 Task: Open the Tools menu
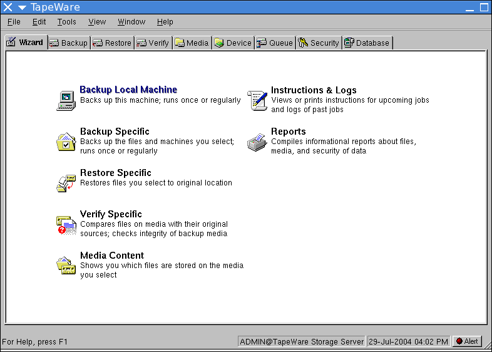(x=66, y=22)
